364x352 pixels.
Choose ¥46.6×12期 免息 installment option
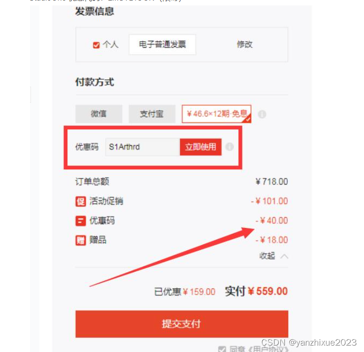tap(216, 114)
